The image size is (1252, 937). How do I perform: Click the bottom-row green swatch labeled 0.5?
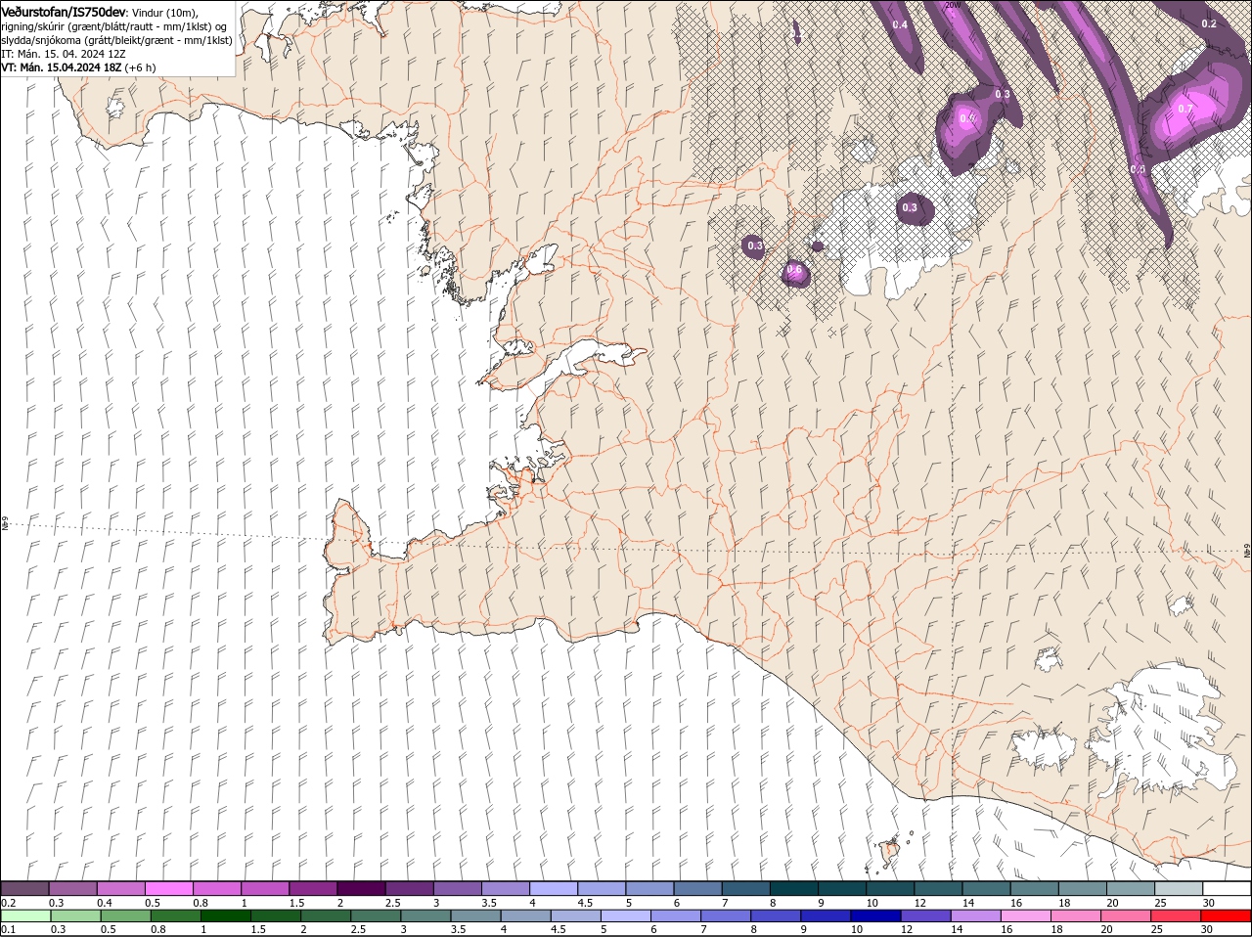pyautogui.click(x=125, y=915)
